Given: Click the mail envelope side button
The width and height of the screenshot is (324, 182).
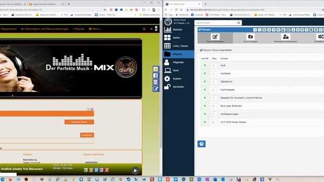Looking at the screenshot, I should click(155, 82).
